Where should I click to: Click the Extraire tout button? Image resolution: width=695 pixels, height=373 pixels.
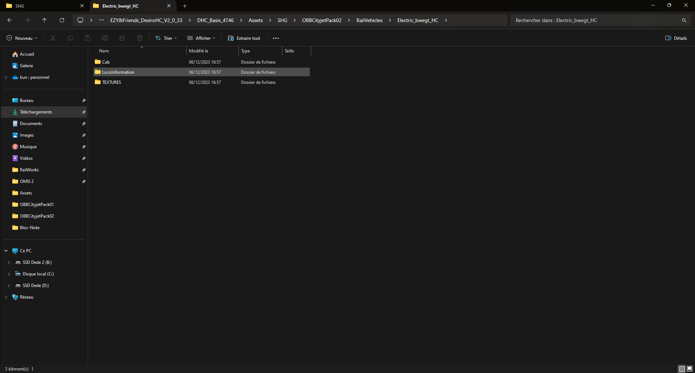tap(244, 38)
